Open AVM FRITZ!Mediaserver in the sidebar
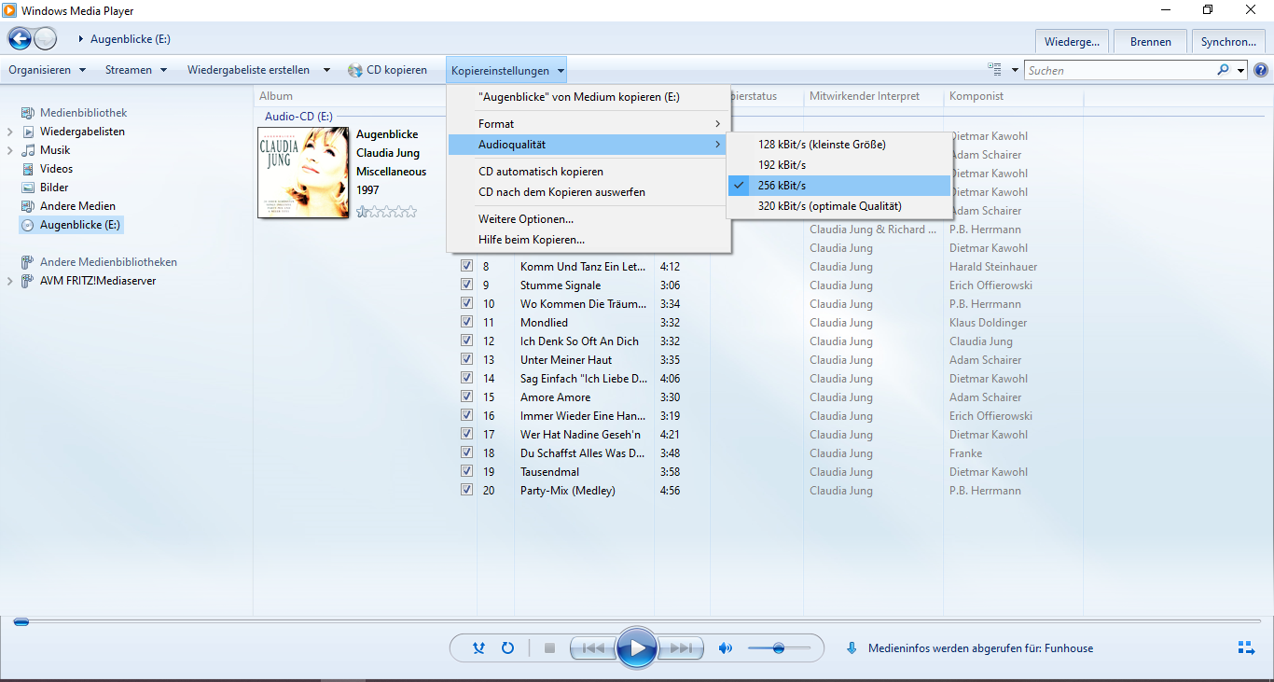 [98, 281]
